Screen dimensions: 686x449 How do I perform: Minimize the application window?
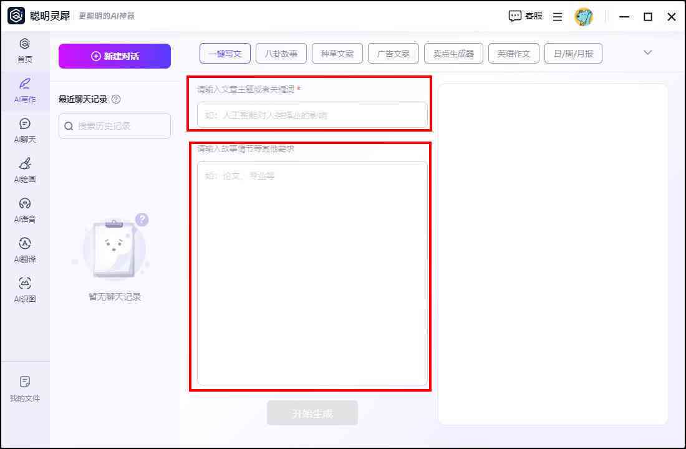[624, 17]
